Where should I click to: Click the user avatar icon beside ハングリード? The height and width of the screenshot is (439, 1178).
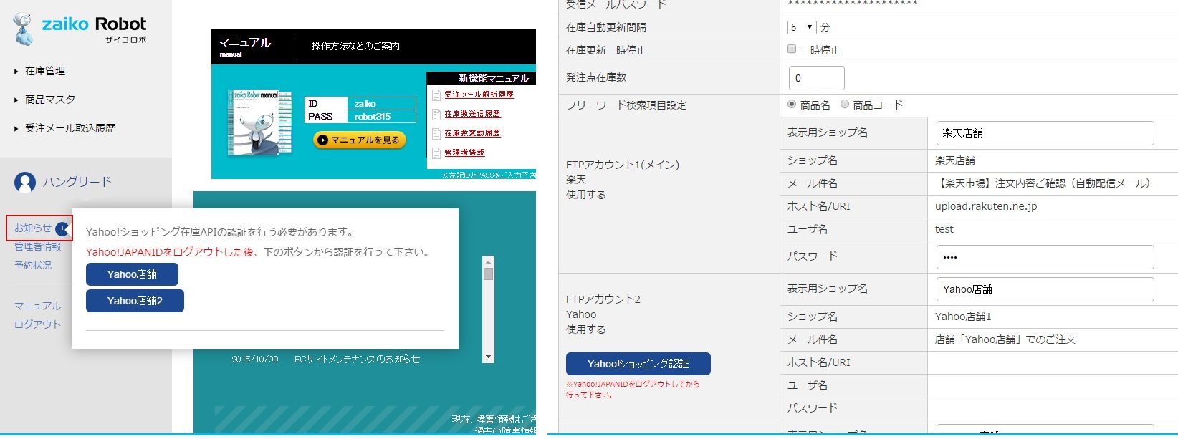tap(25, 183)
